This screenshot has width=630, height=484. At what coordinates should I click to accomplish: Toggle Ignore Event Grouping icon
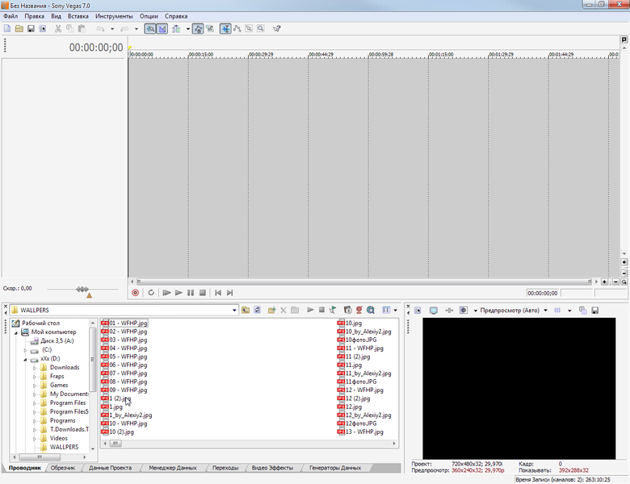click(210, 29)
